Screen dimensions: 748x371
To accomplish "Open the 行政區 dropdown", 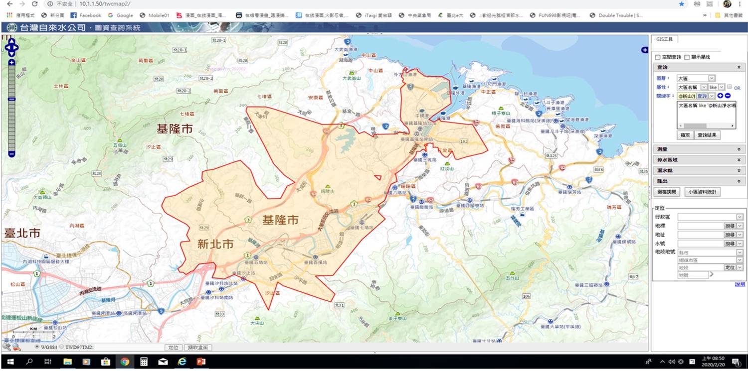I will pyautogui.click(x=710, y=217).
